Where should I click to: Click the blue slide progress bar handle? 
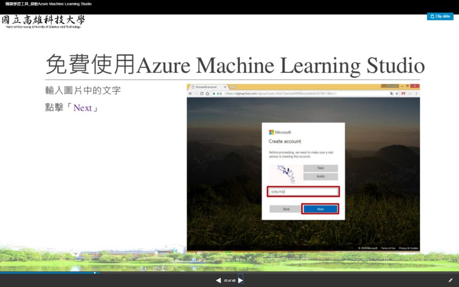[95, 273]
